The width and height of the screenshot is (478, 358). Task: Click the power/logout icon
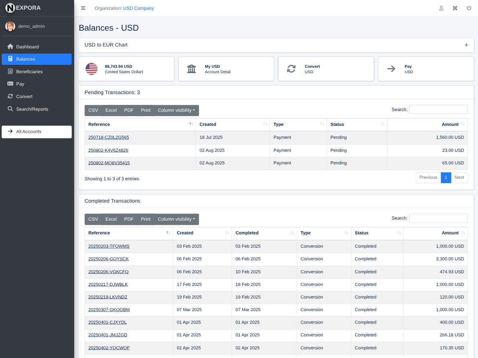click(x=469, y=8)
